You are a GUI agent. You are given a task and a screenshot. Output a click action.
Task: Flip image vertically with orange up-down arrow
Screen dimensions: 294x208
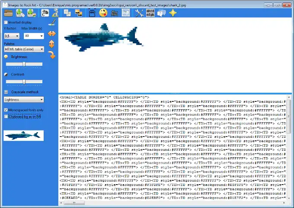(x=52, y=44)
